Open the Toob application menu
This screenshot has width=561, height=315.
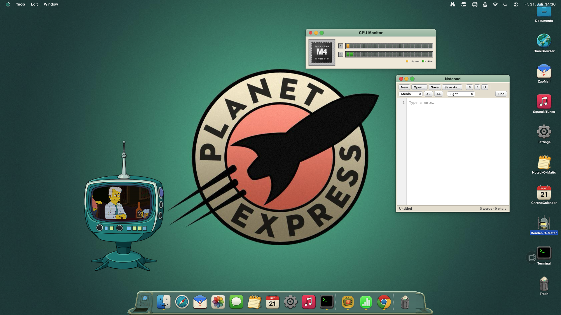[x=20, y=4]
